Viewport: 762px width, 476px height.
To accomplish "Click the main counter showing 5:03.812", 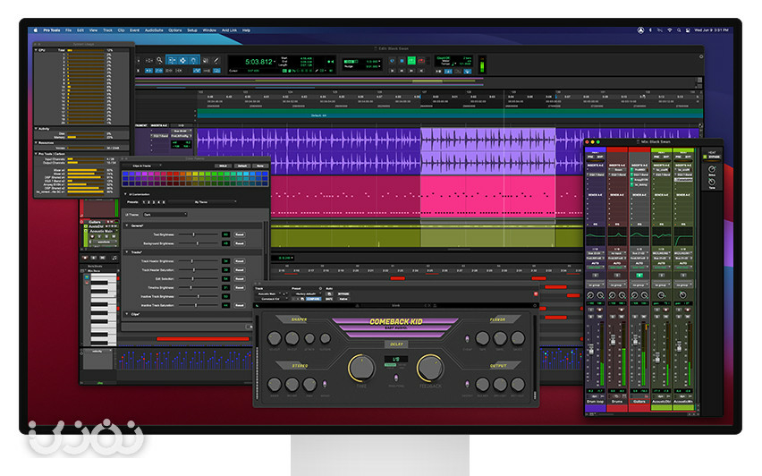I will pyautogui.click(x=259, y=62).
